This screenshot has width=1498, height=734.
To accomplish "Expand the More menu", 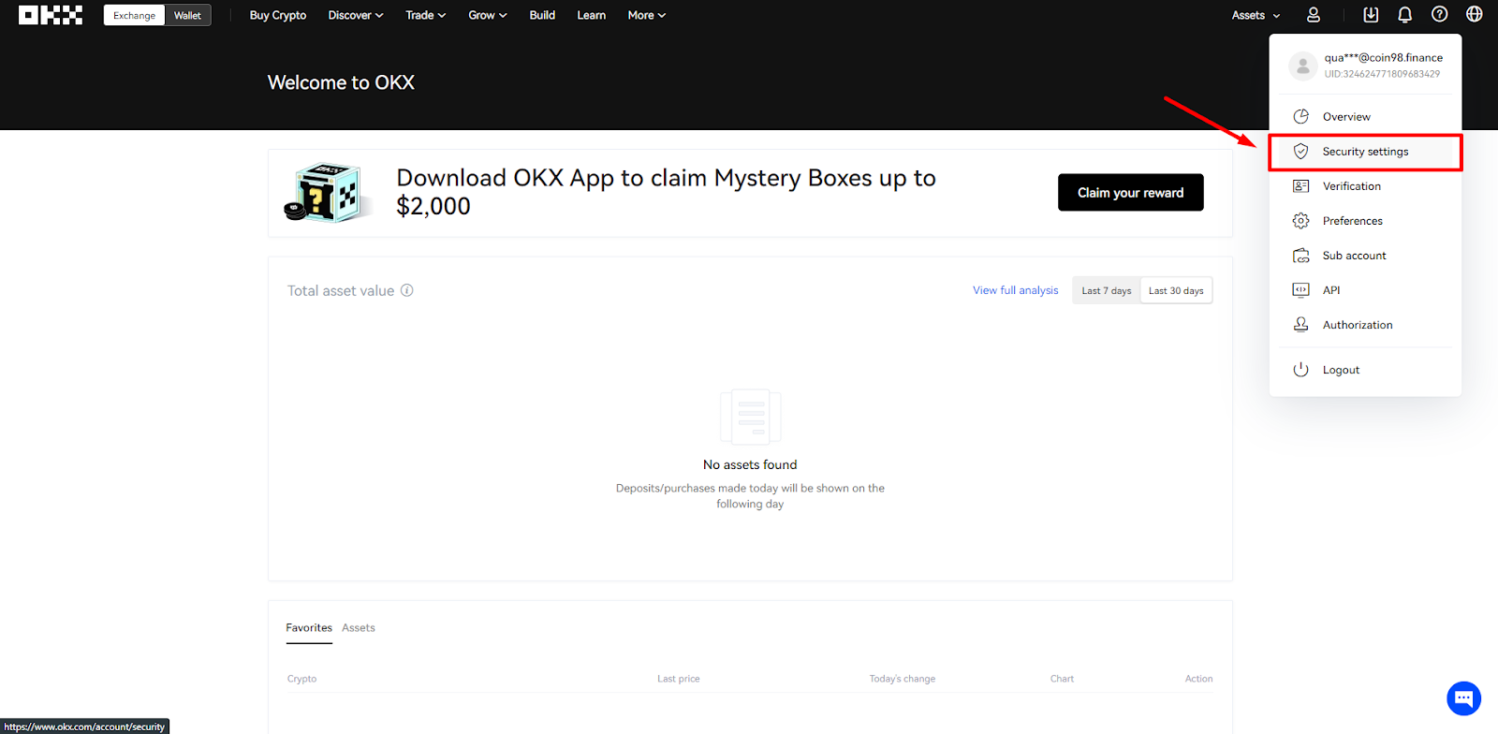I will (x=647, y=15).
